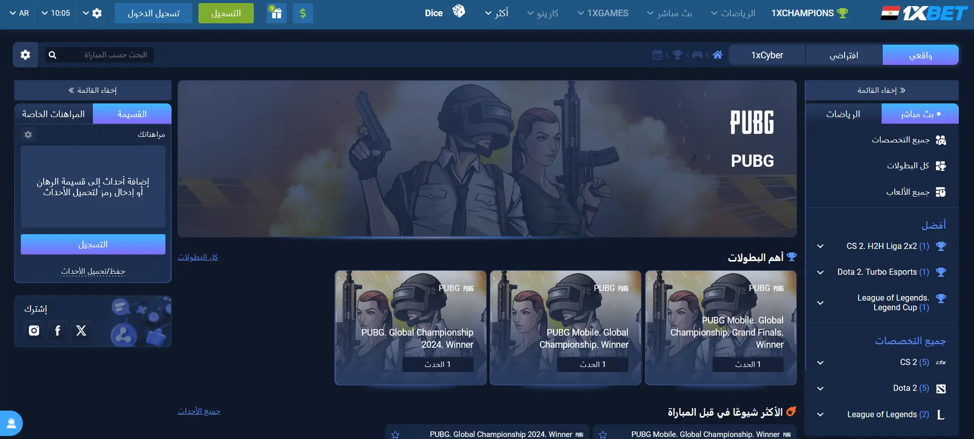Image resolution: width=974 pixels, height=439 pixels.
Task: Open PUBG Mobile Grand Finals Winner card
Action: point(721,328)
